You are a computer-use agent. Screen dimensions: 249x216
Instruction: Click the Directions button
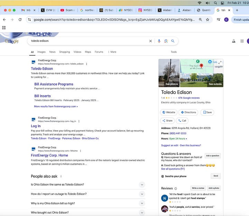(188, 112)
